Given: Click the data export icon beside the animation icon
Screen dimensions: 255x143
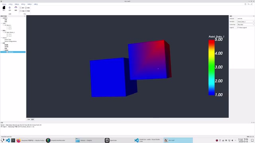Looking at the screenshot, I should 26,11.
